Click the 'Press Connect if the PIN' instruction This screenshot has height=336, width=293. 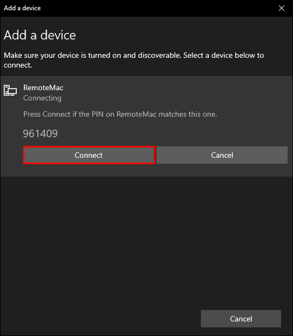[x=120, y=114]
